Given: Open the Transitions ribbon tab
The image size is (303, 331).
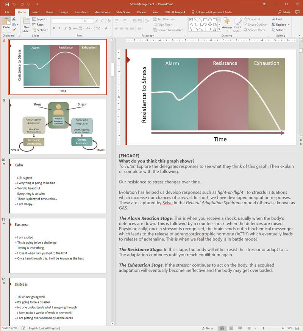Looking at the screenshot, I should click(x=81, y=12).
